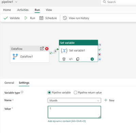The width and height of the screenshot is (136, 133).
Task: Click the search magnifier icon
Action: pos(104,2)
